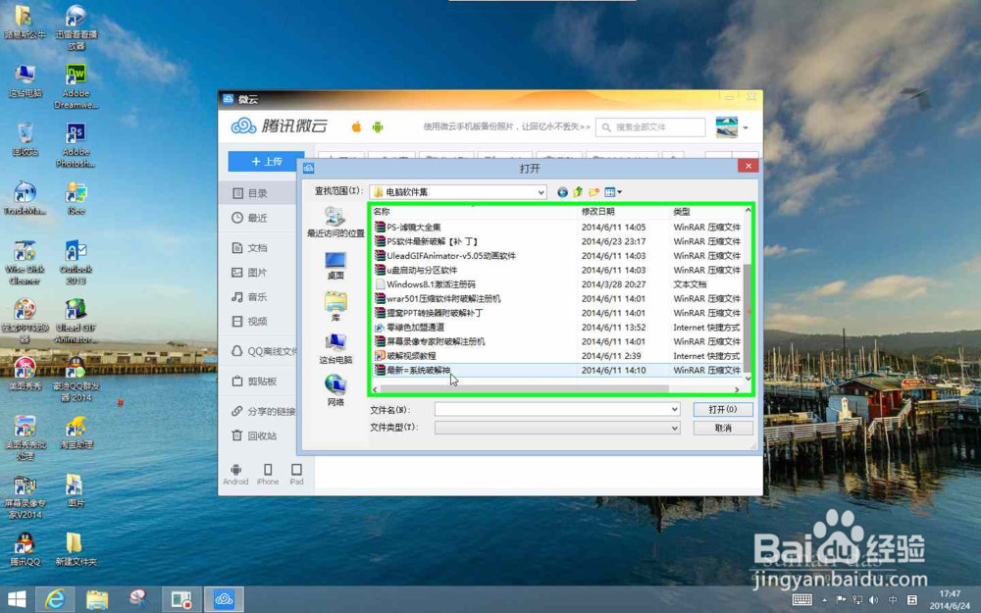Click the up-one-level folder icon
This screenshot has height=613, width=981.
click(577, 192)
